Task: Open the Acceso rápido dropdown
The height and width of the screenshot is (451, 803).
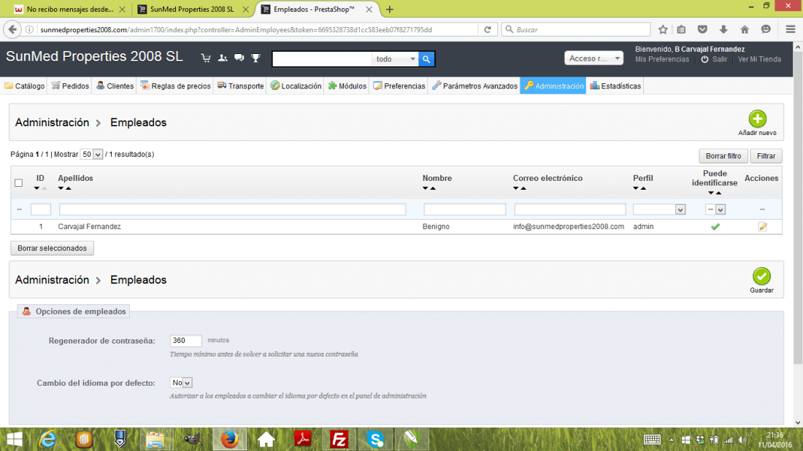Action: click(593, 58)
